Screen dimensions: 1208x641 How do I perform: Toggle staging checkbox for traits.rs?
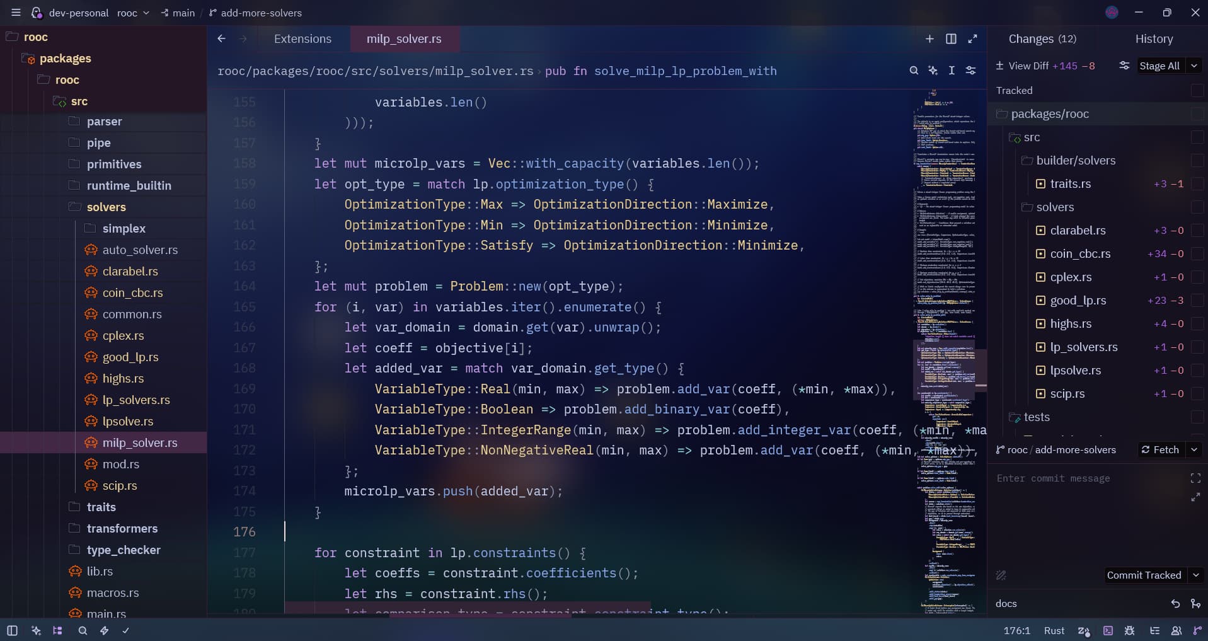point(1197,184)
